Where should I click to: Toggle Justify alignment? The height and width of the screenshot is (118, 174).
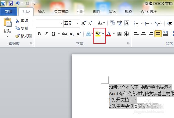pos(158,34)
